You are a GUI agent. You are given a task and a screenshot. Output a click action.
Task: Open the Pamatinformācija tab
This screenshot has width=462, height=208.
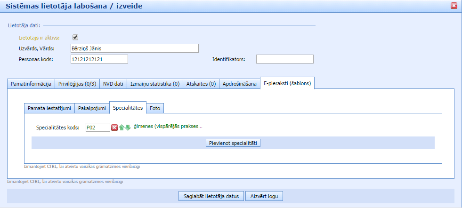click(31, 84)
